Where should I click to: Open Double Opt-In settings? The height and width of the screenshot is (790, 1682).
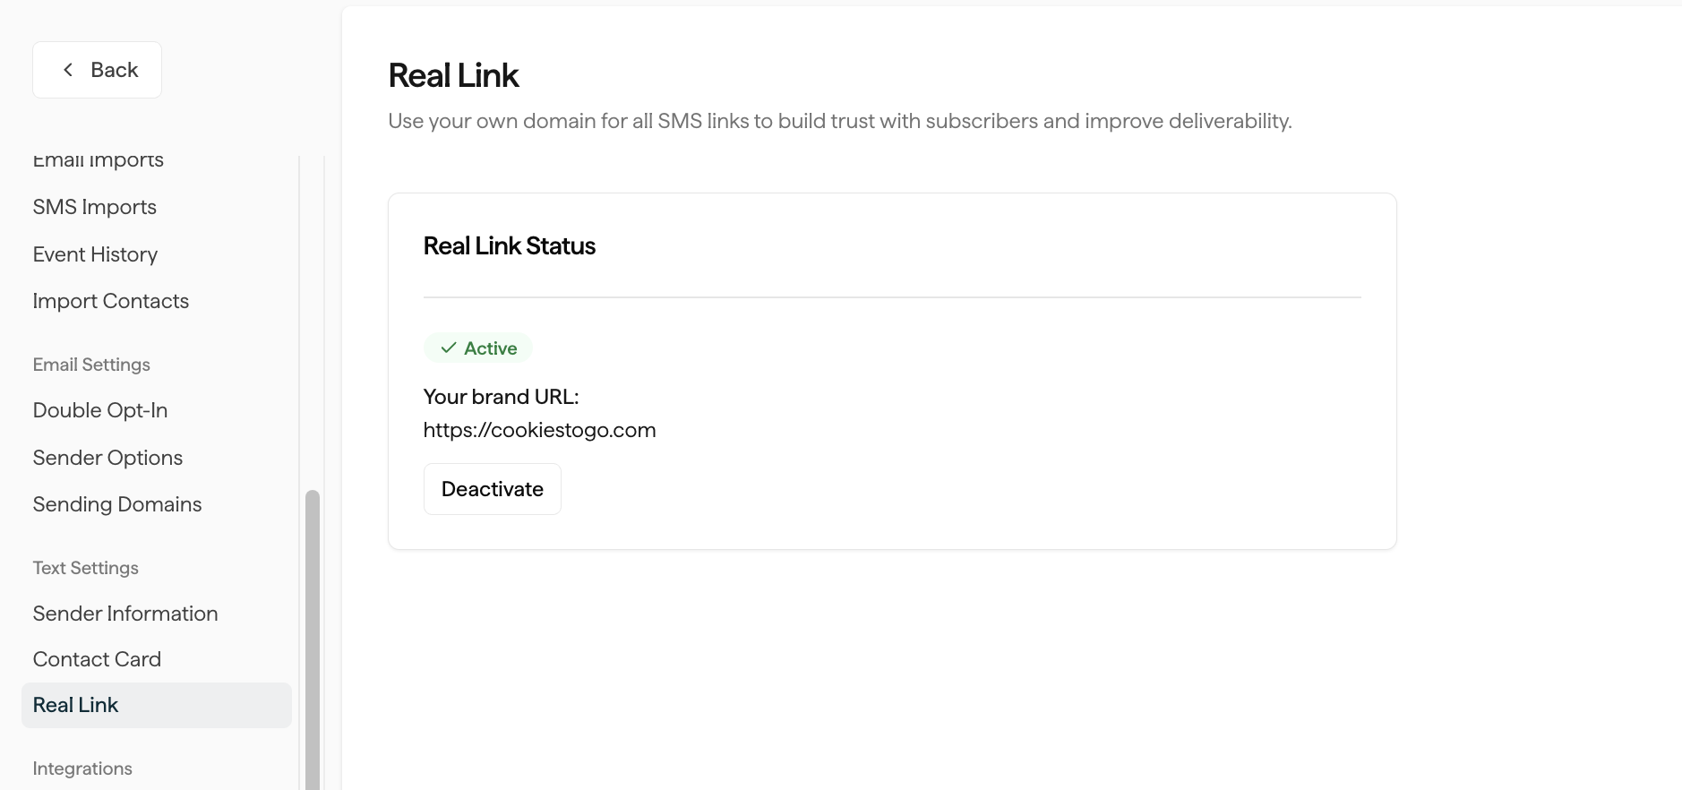pos(100,410)
